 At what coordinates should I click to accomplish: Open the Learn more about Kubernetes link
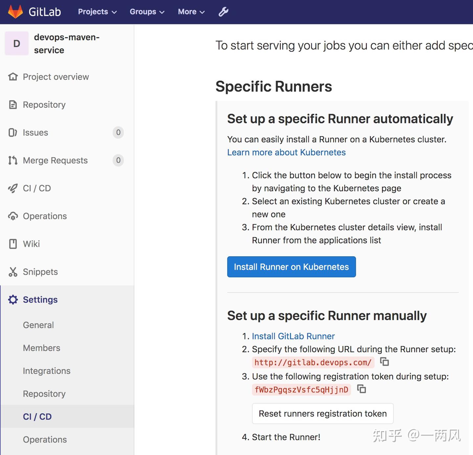point(286,152)
